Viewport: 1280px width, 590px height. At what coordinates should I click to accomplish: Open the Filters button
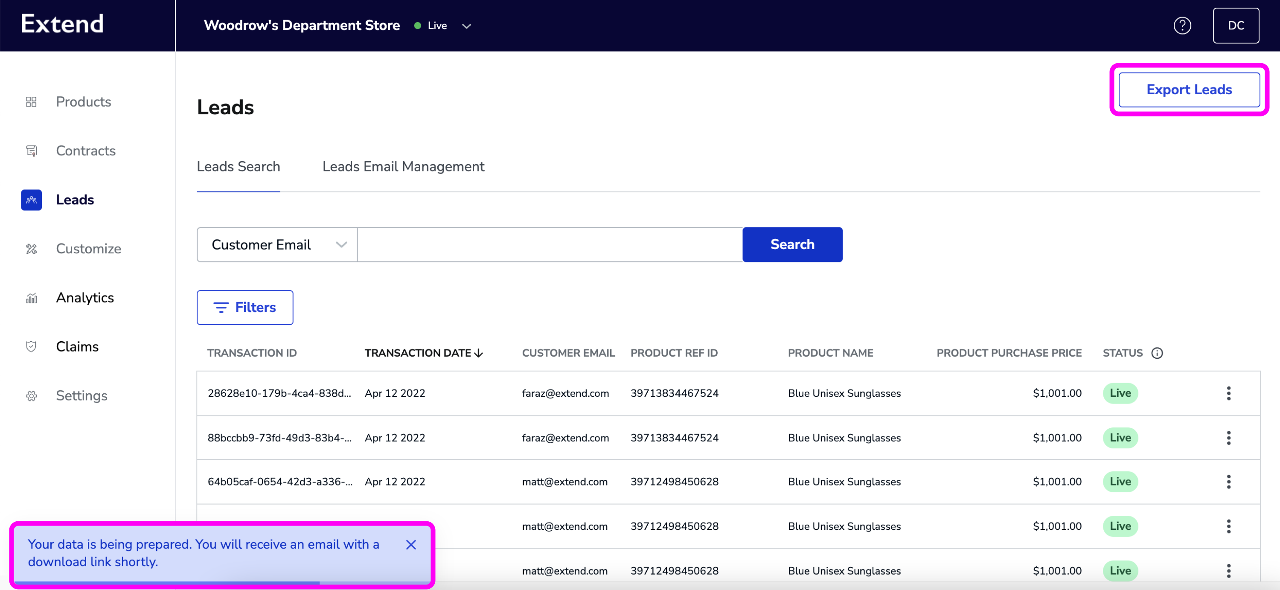[245, 308]
